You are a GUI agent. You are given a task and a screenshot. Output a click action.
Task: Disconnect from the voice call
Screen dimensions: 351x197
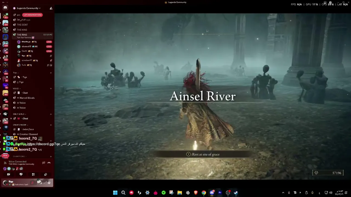tap(49, 163)
